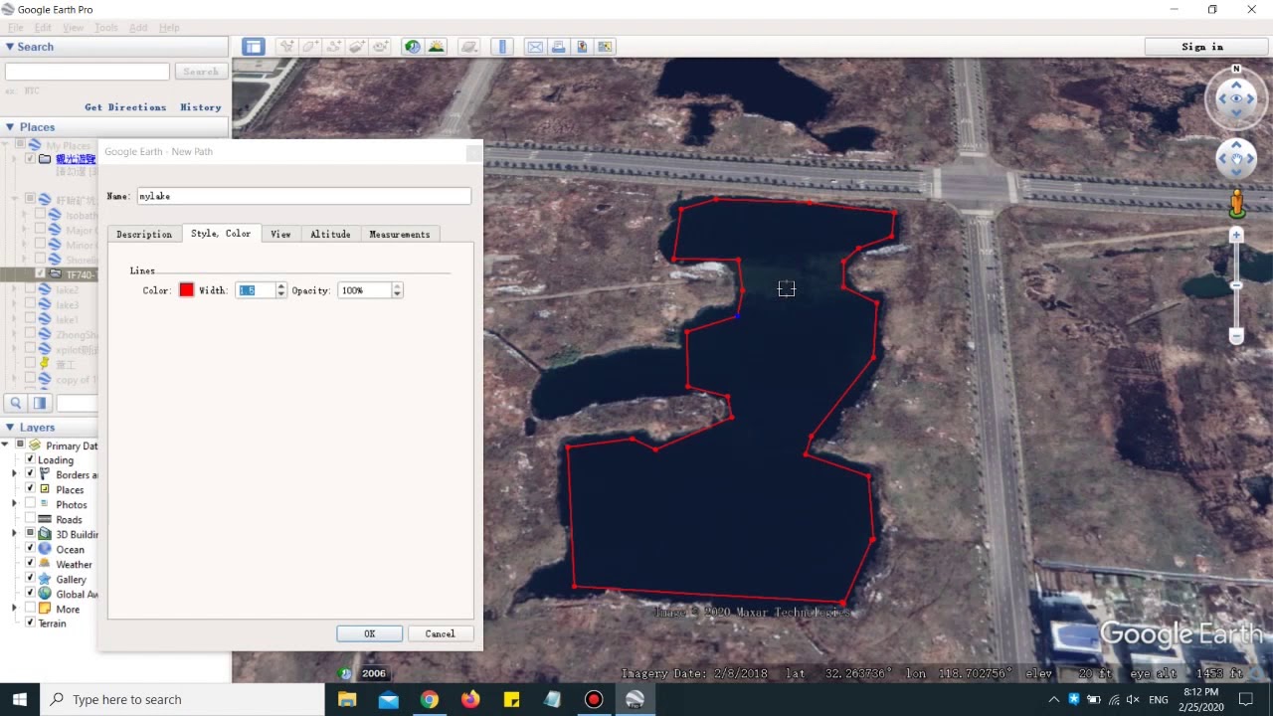Expand the Borders and Labels layer node
This screenshot has height=716, width=1273.
coord(15,474)
